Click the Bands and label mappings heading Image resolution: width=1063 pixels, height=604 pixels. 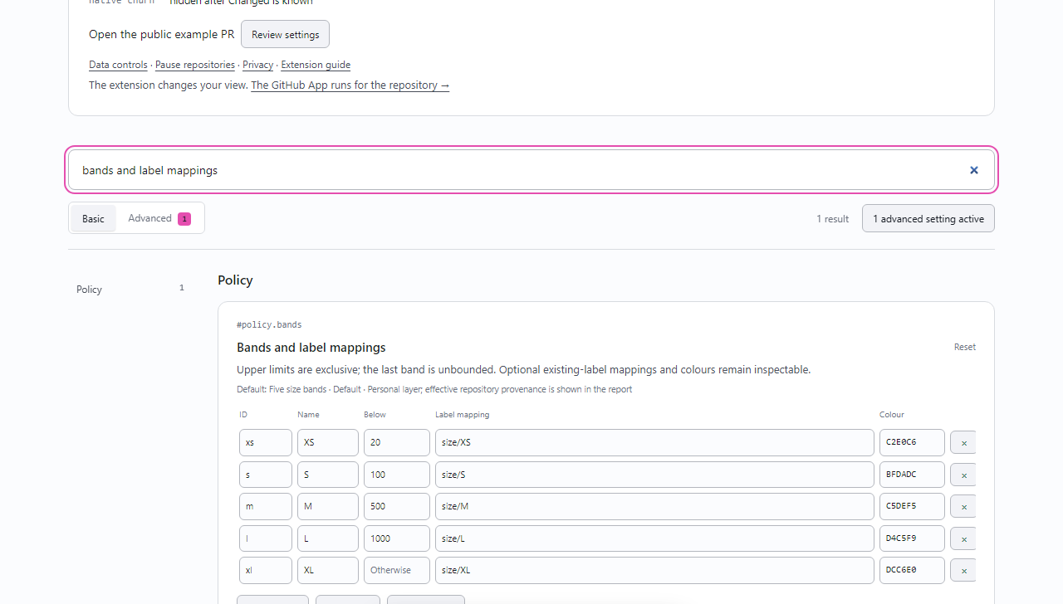[x=311, y=348]
